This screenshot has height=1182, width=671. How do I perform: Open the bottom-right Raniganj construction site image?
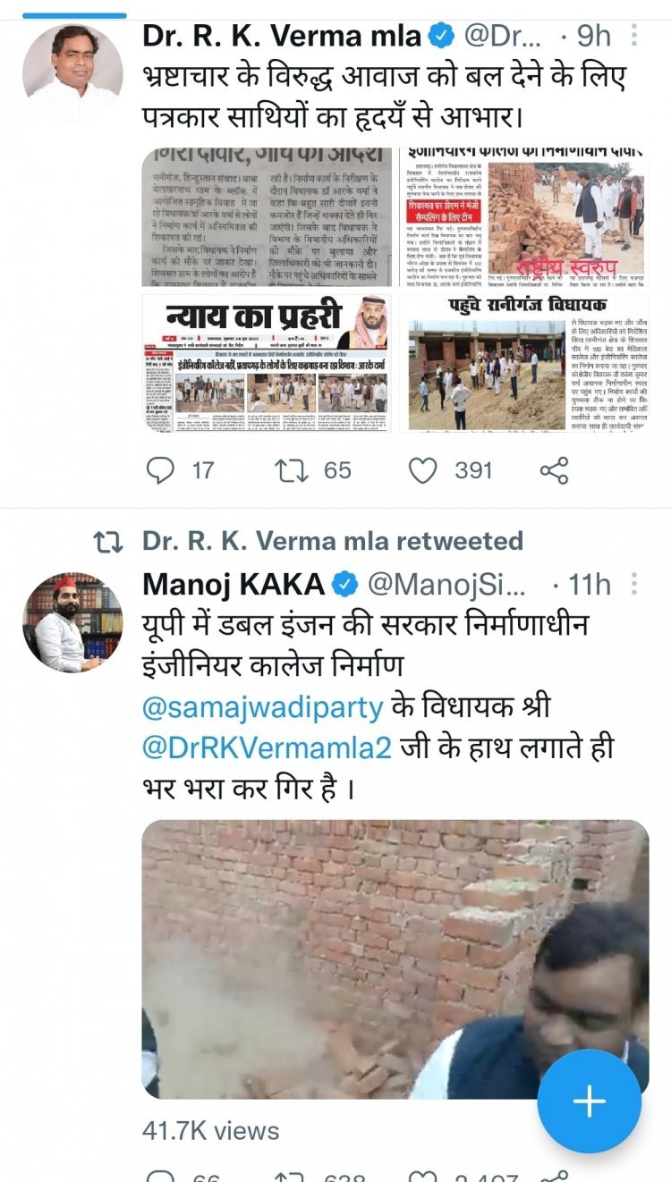522,362
